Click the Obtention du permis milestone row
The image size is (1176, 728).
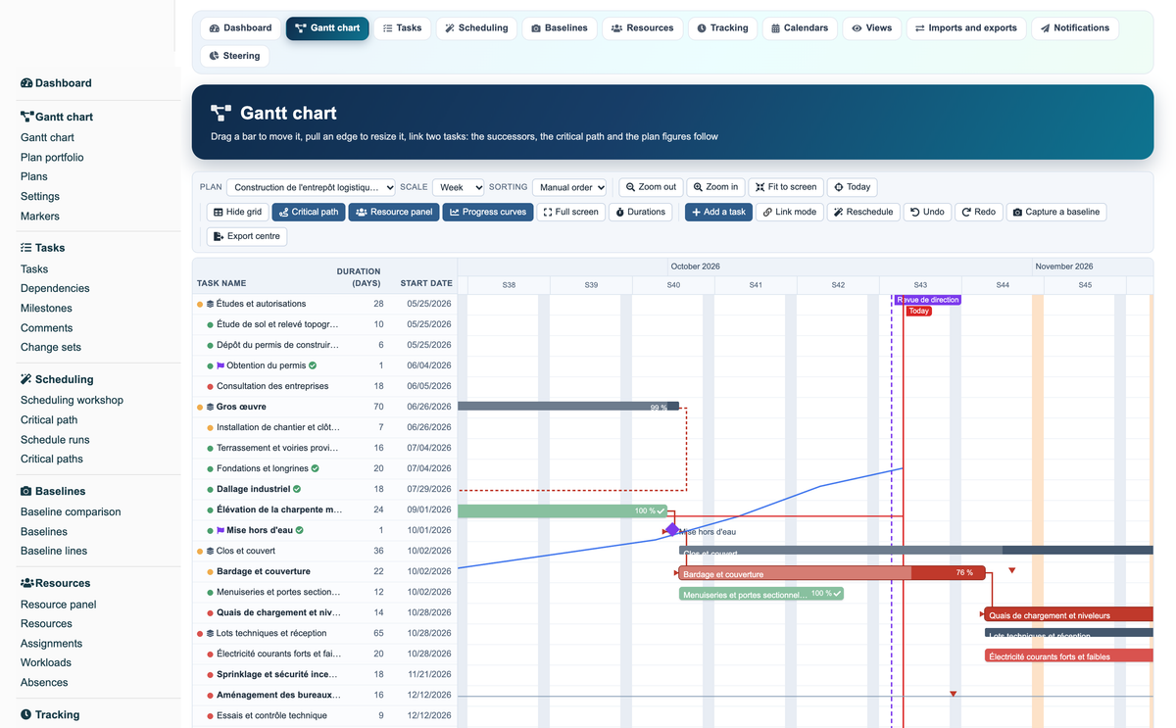point(325,365)
